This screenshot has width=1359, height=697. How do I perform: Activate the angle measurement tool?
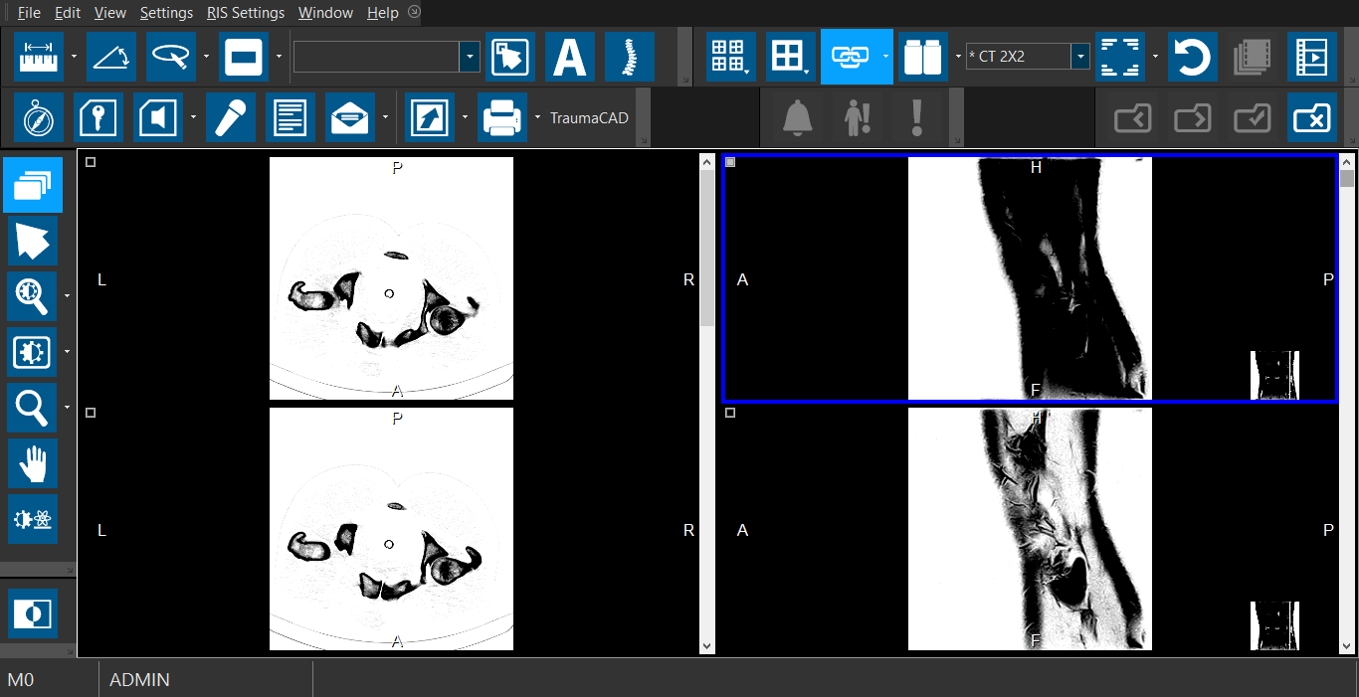pyautogui.click(x=110, y=57)
